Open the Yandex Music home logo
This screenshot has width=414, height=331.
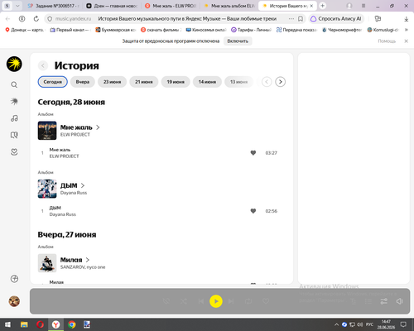click(14, 64)
